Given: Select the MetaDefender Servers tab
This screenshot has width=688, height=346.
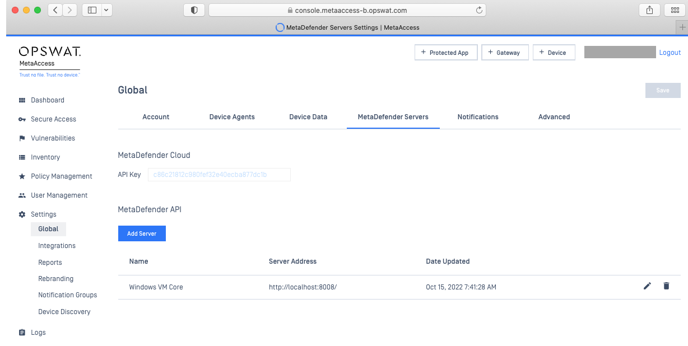Looking at the screenshot, I should click(393, 117).
